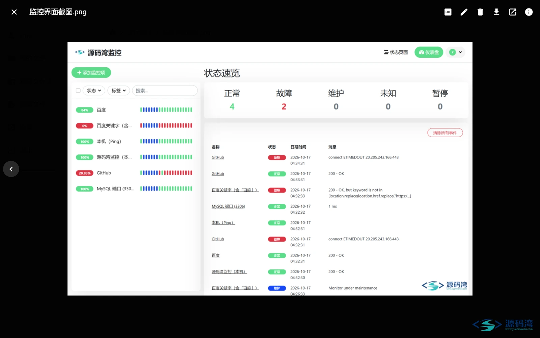Focus the 搜索 search field
This screenshot has width=540, height=338.
click(165, 91)
